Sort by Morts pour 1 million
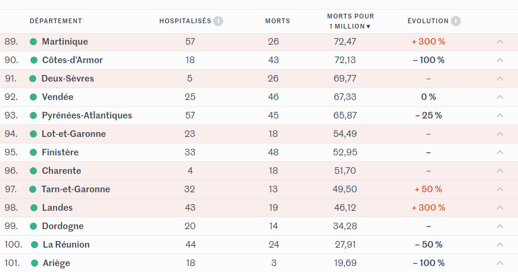 tap(350, 21)
